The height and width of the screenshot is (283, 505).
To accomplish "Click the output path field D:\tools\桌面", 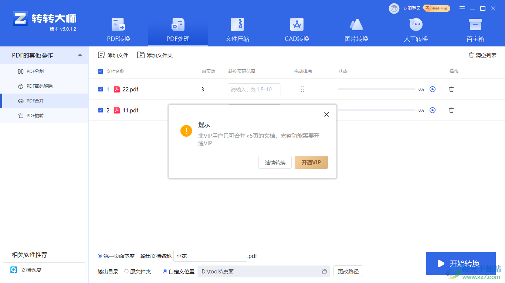I will (x=264, y=271).
